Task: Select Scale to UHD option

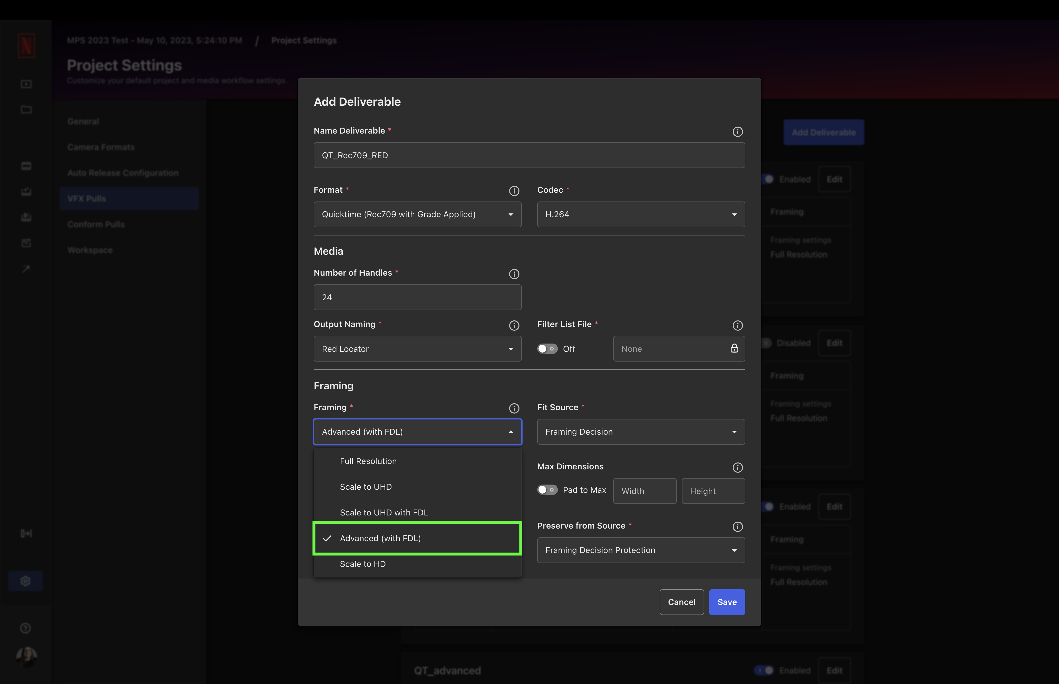Action: (417, 487)
